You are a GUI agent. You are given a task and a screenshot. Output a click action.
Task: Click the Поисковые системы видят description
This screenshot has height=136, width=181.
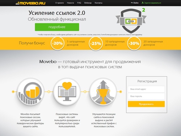click(67, 120)
